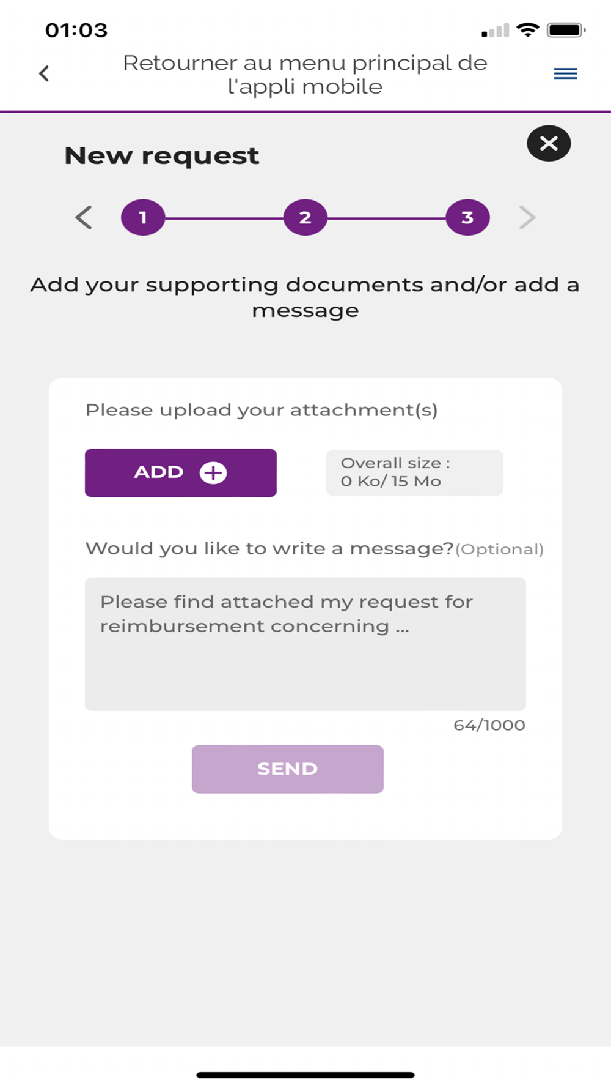Tap the plus icon on ADD button
The width and height of the screenshot is (611, 1088).
[x=213, y=473]
